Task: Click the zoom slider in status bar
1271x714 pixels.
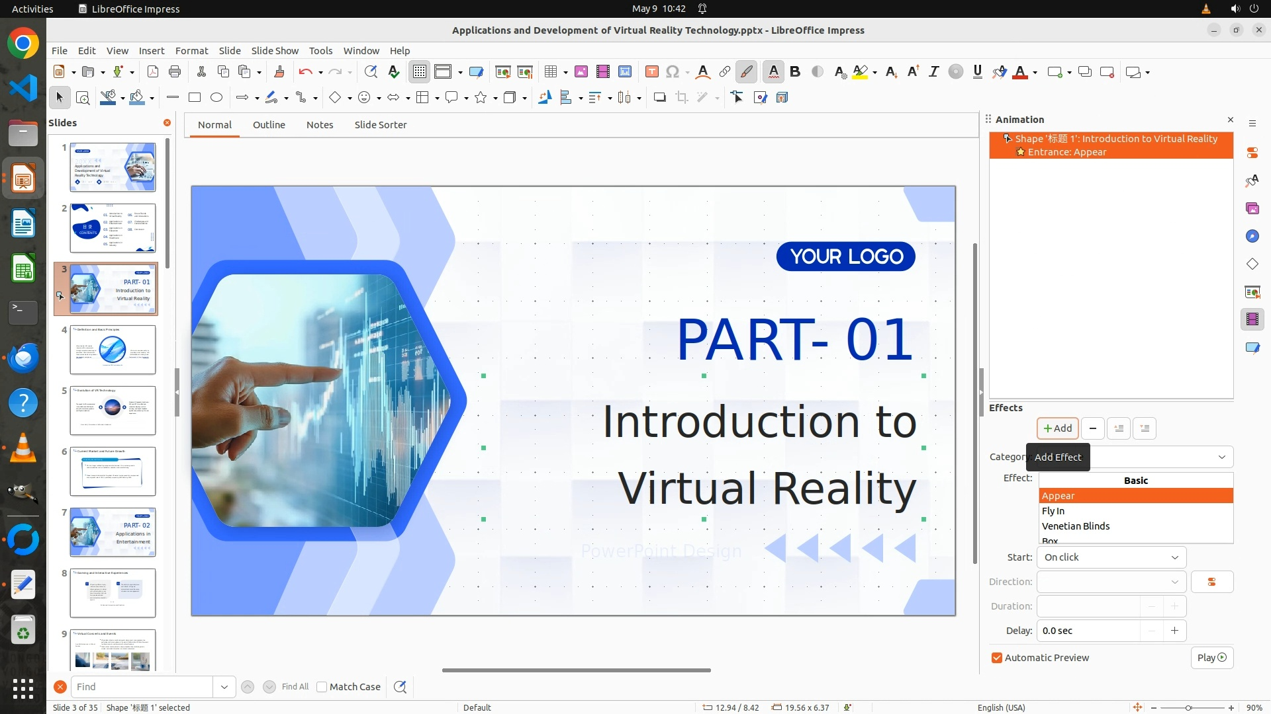Action: point(1189,707)
